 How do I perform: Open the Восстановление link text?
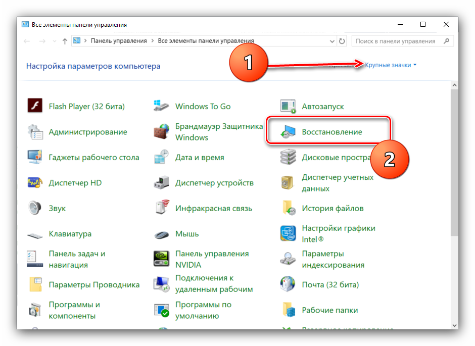(x=331, y=132)
